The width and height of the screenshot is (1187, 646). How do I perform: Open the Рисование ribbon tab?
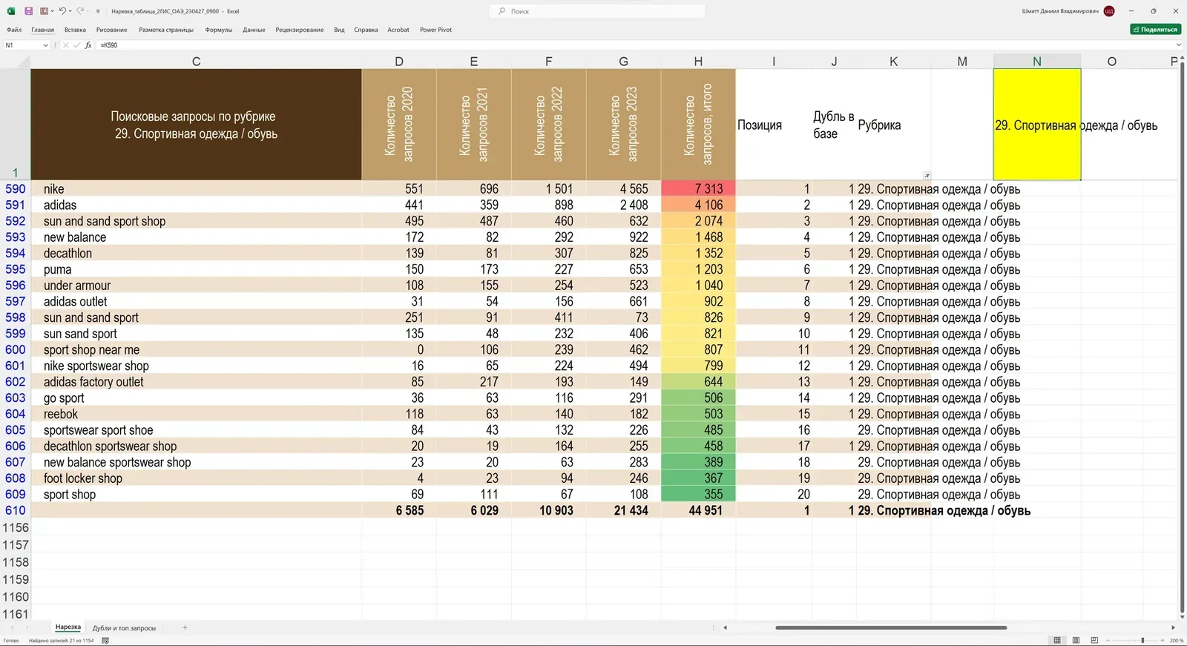pos(111,30)
